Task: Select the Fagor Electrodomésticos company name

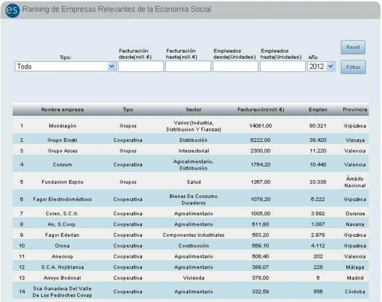Action: 62,199
